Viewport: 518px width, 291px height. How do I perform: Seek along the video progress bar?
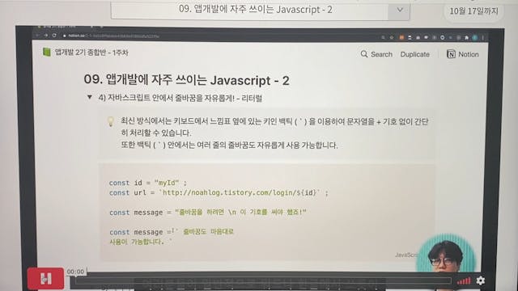click(263, 280)
